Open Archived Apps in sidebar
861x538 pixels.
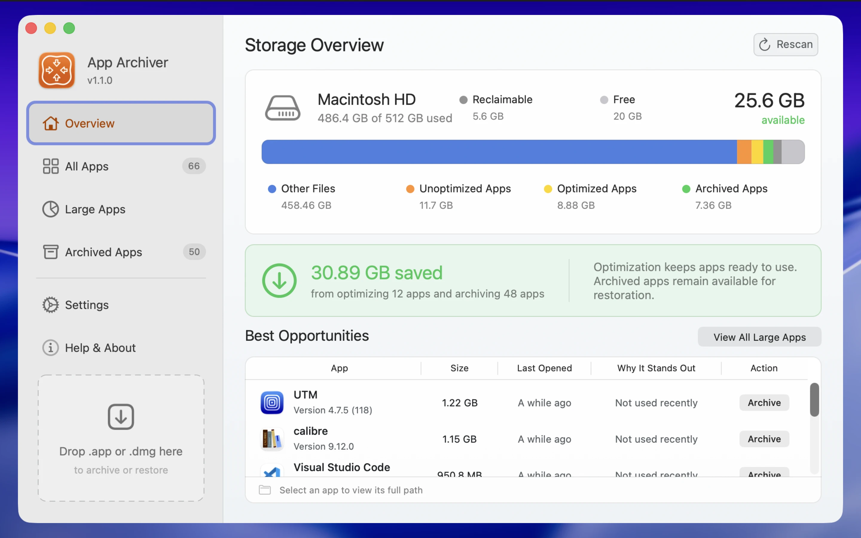121,252
